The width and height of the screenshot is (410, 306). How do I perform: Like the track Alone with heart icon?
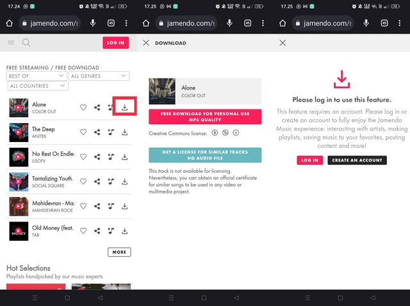click(83, 108)
